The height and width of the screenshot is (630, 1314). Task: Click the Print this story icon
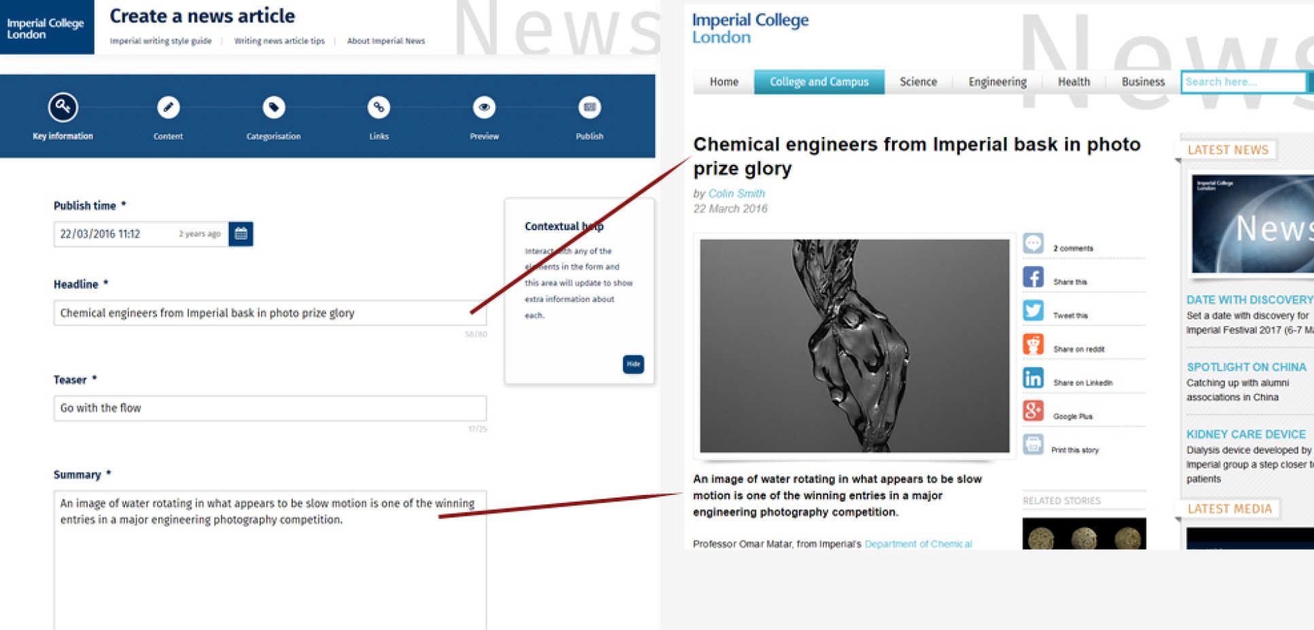coord(1033,445)
